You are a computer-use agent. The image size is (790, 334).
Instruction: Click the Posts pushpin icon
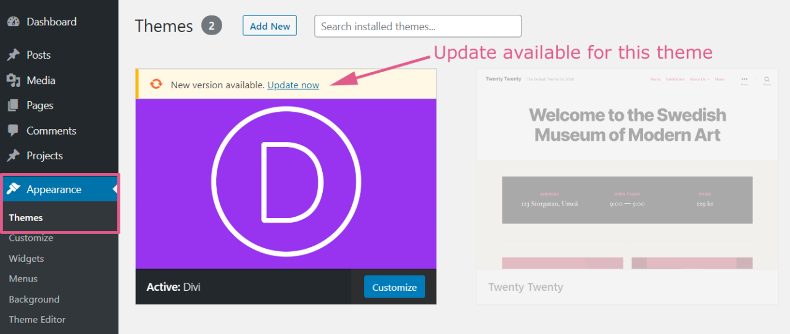pos(14,55)
